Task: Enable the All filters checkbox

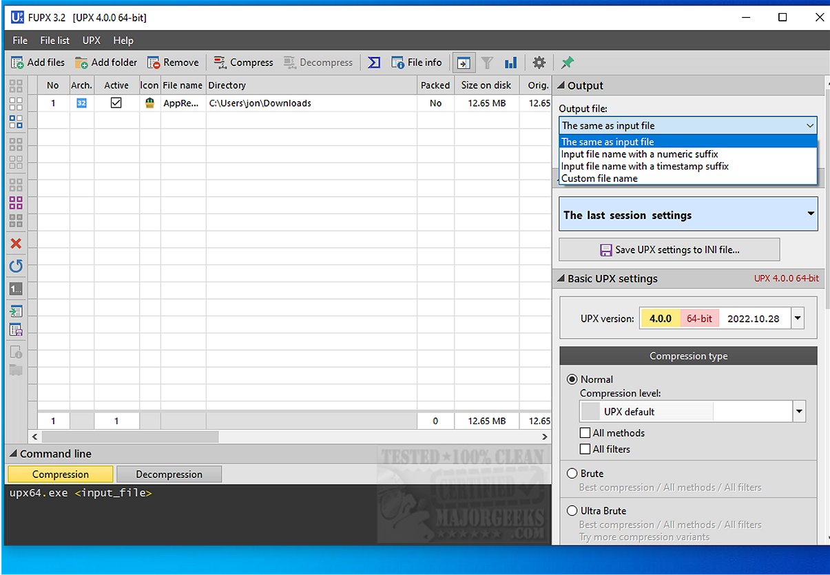Action: pyautogui.click(x=585, y=449)
